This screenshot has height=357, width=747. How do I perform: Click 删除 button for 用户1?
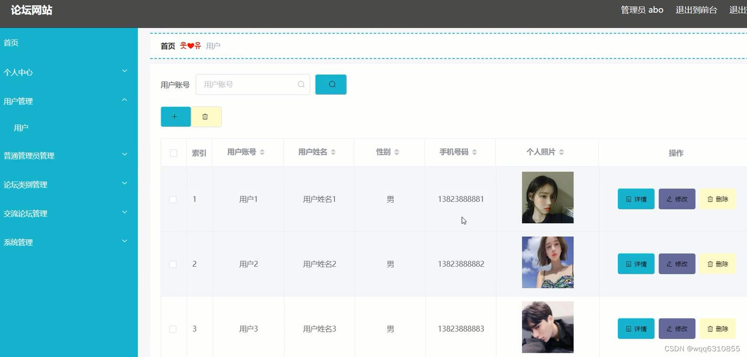click(x=718, y=199)
